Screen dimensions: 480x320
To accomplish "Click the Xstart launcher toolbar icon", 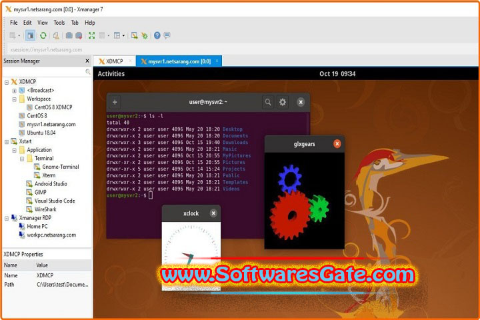I will coord(134,35).
